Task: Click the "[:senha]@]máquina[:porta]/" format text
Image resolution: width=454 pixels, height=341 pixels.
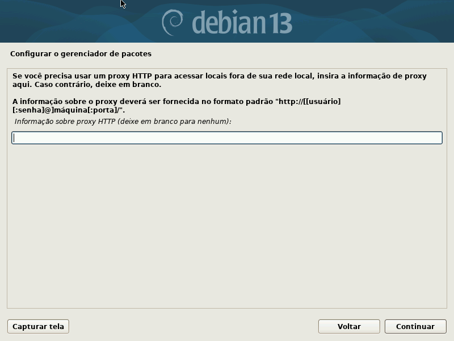Action: (x=69, y=110)
